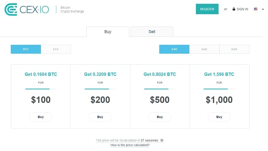Click the $1,000 price amount

coord(219,100)
